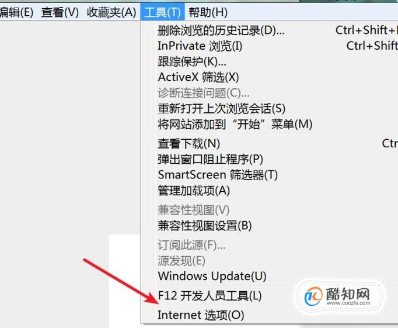
Task: Open 管理加载项(A)
Action: [x=270, y=191]
